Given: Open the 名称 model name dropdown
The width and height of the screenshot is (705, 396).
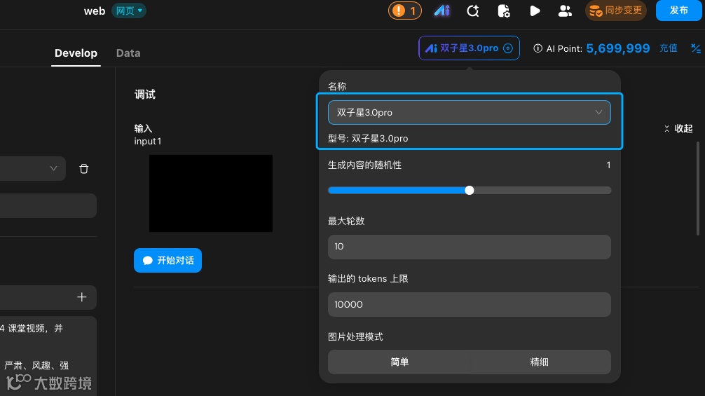Looking at the screenshot, I should coord(469,112).
